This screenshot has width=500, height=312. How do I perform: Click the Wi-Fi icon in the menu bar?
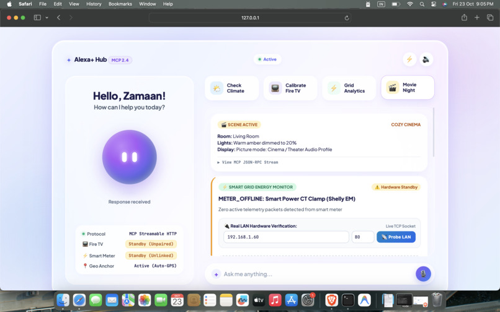[410, 4]
